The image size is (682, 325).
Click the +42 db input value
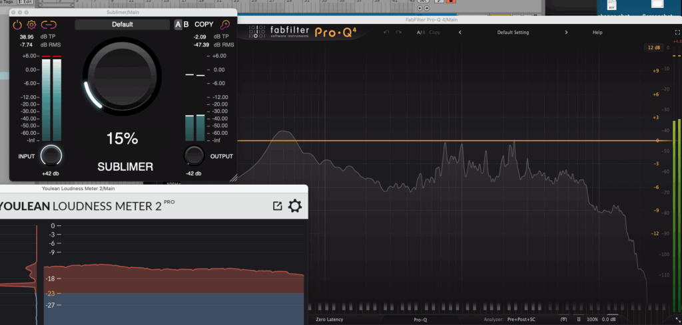coord(51,173)
